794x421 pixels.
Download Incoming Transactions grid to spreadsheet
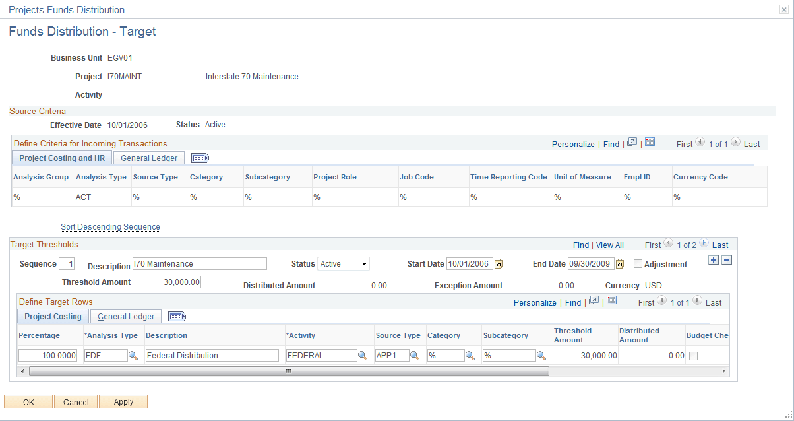[650, 143]
